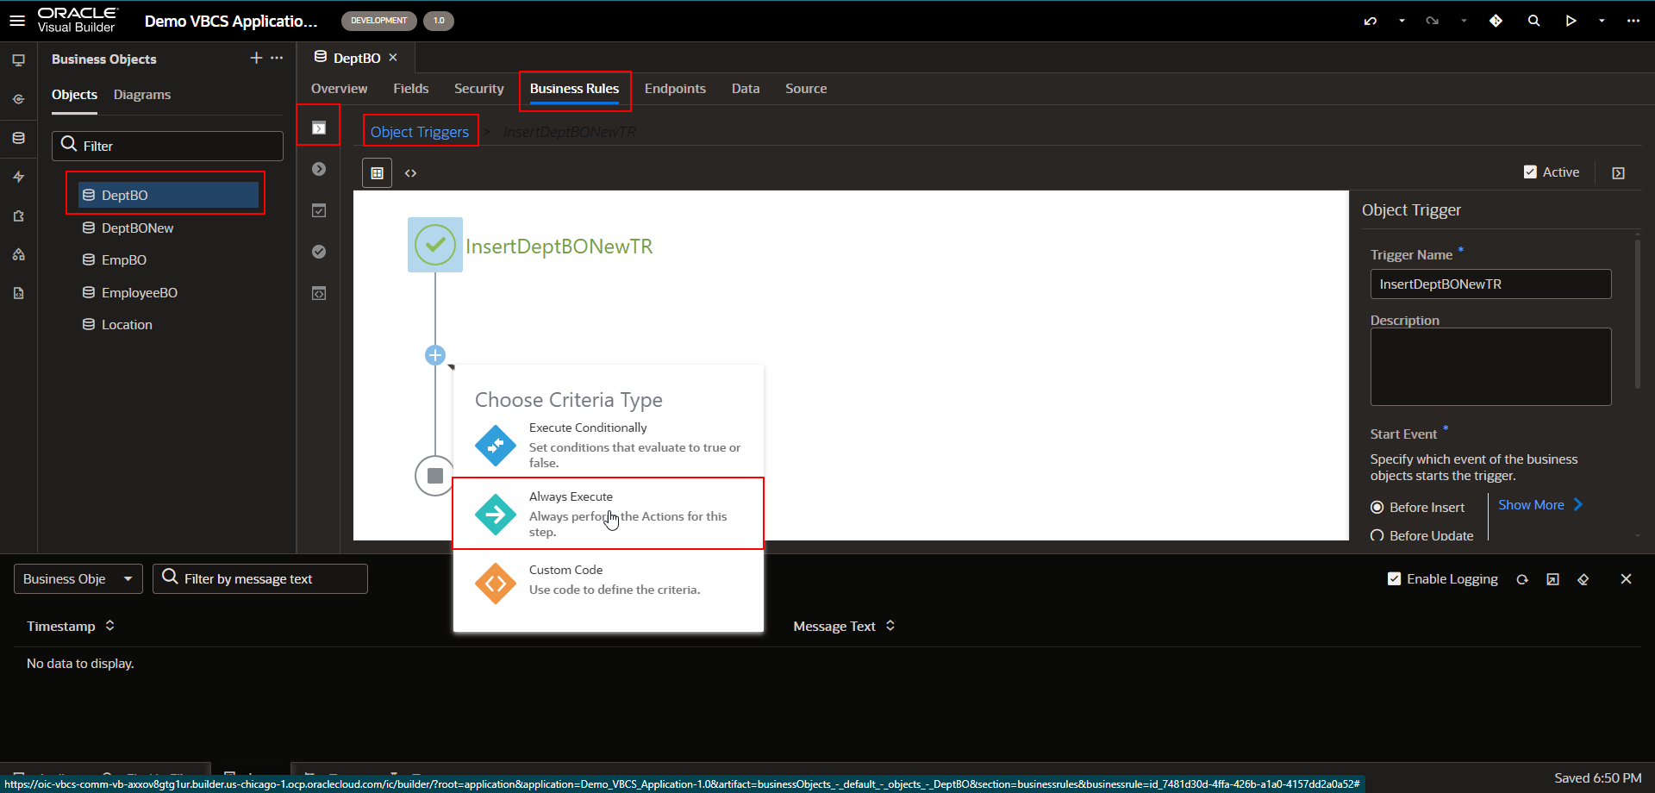This screenshot has width=1655, height=793.
Task: Close the DeptBO tab
Action: [x=393, y=58]
